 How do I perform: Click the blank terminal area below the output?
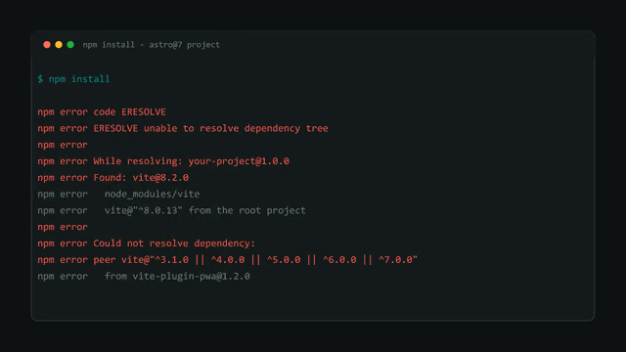(313, 300)
